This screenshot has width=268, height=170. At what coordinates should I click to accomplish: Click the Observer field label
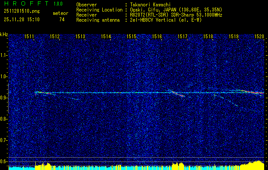pyautogui.click(x=86, y=5)
